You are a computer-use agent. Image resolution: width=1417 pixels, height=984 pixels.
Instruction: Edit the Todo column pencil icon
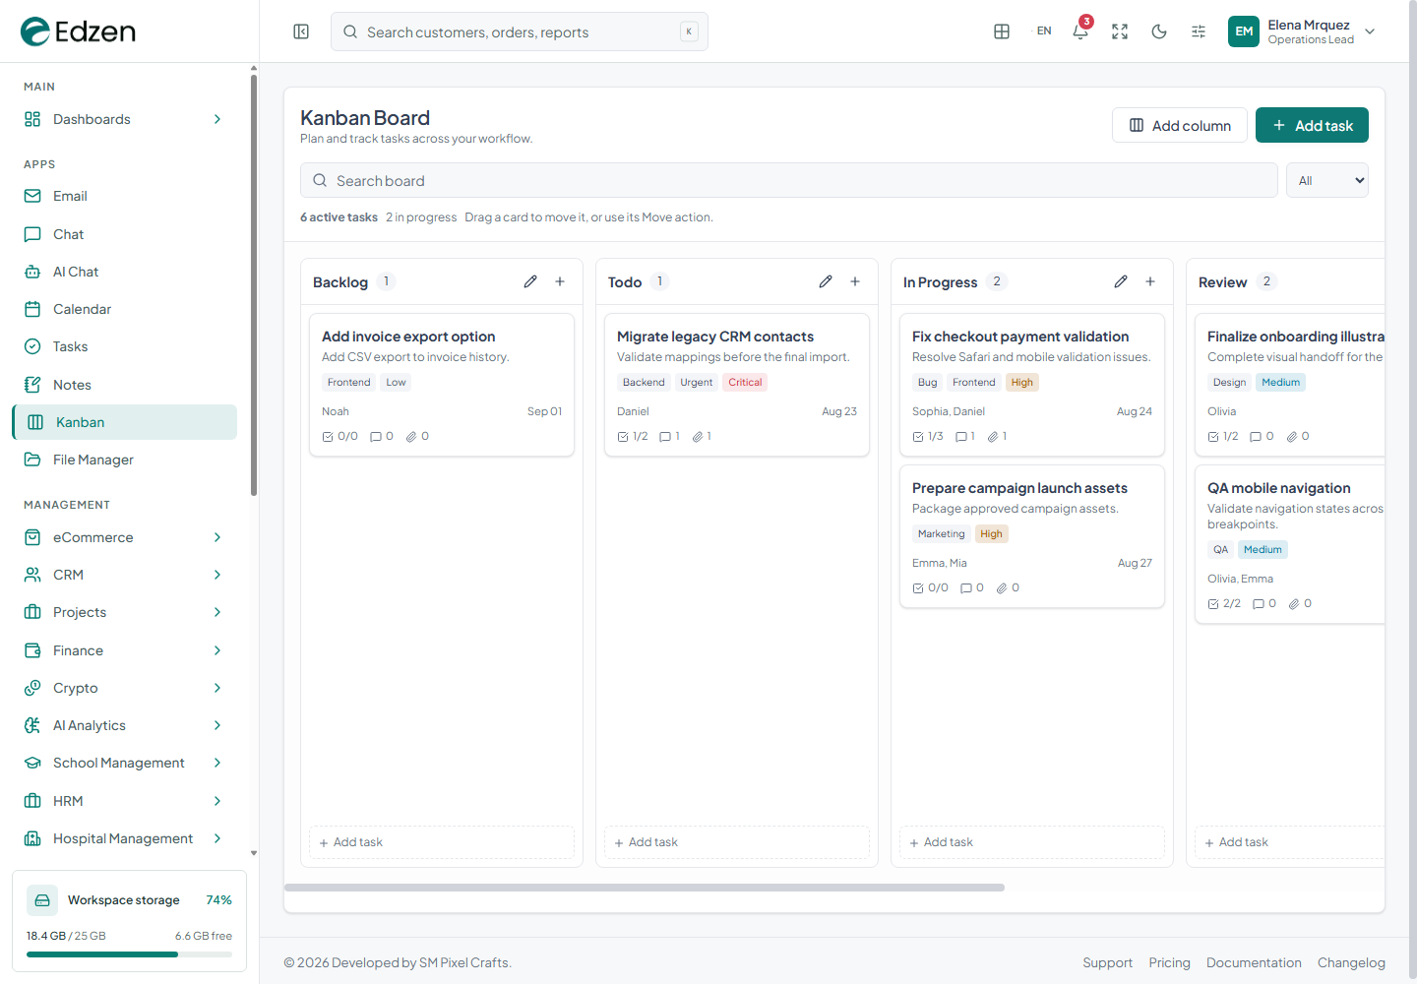click(x=826, y=281)
